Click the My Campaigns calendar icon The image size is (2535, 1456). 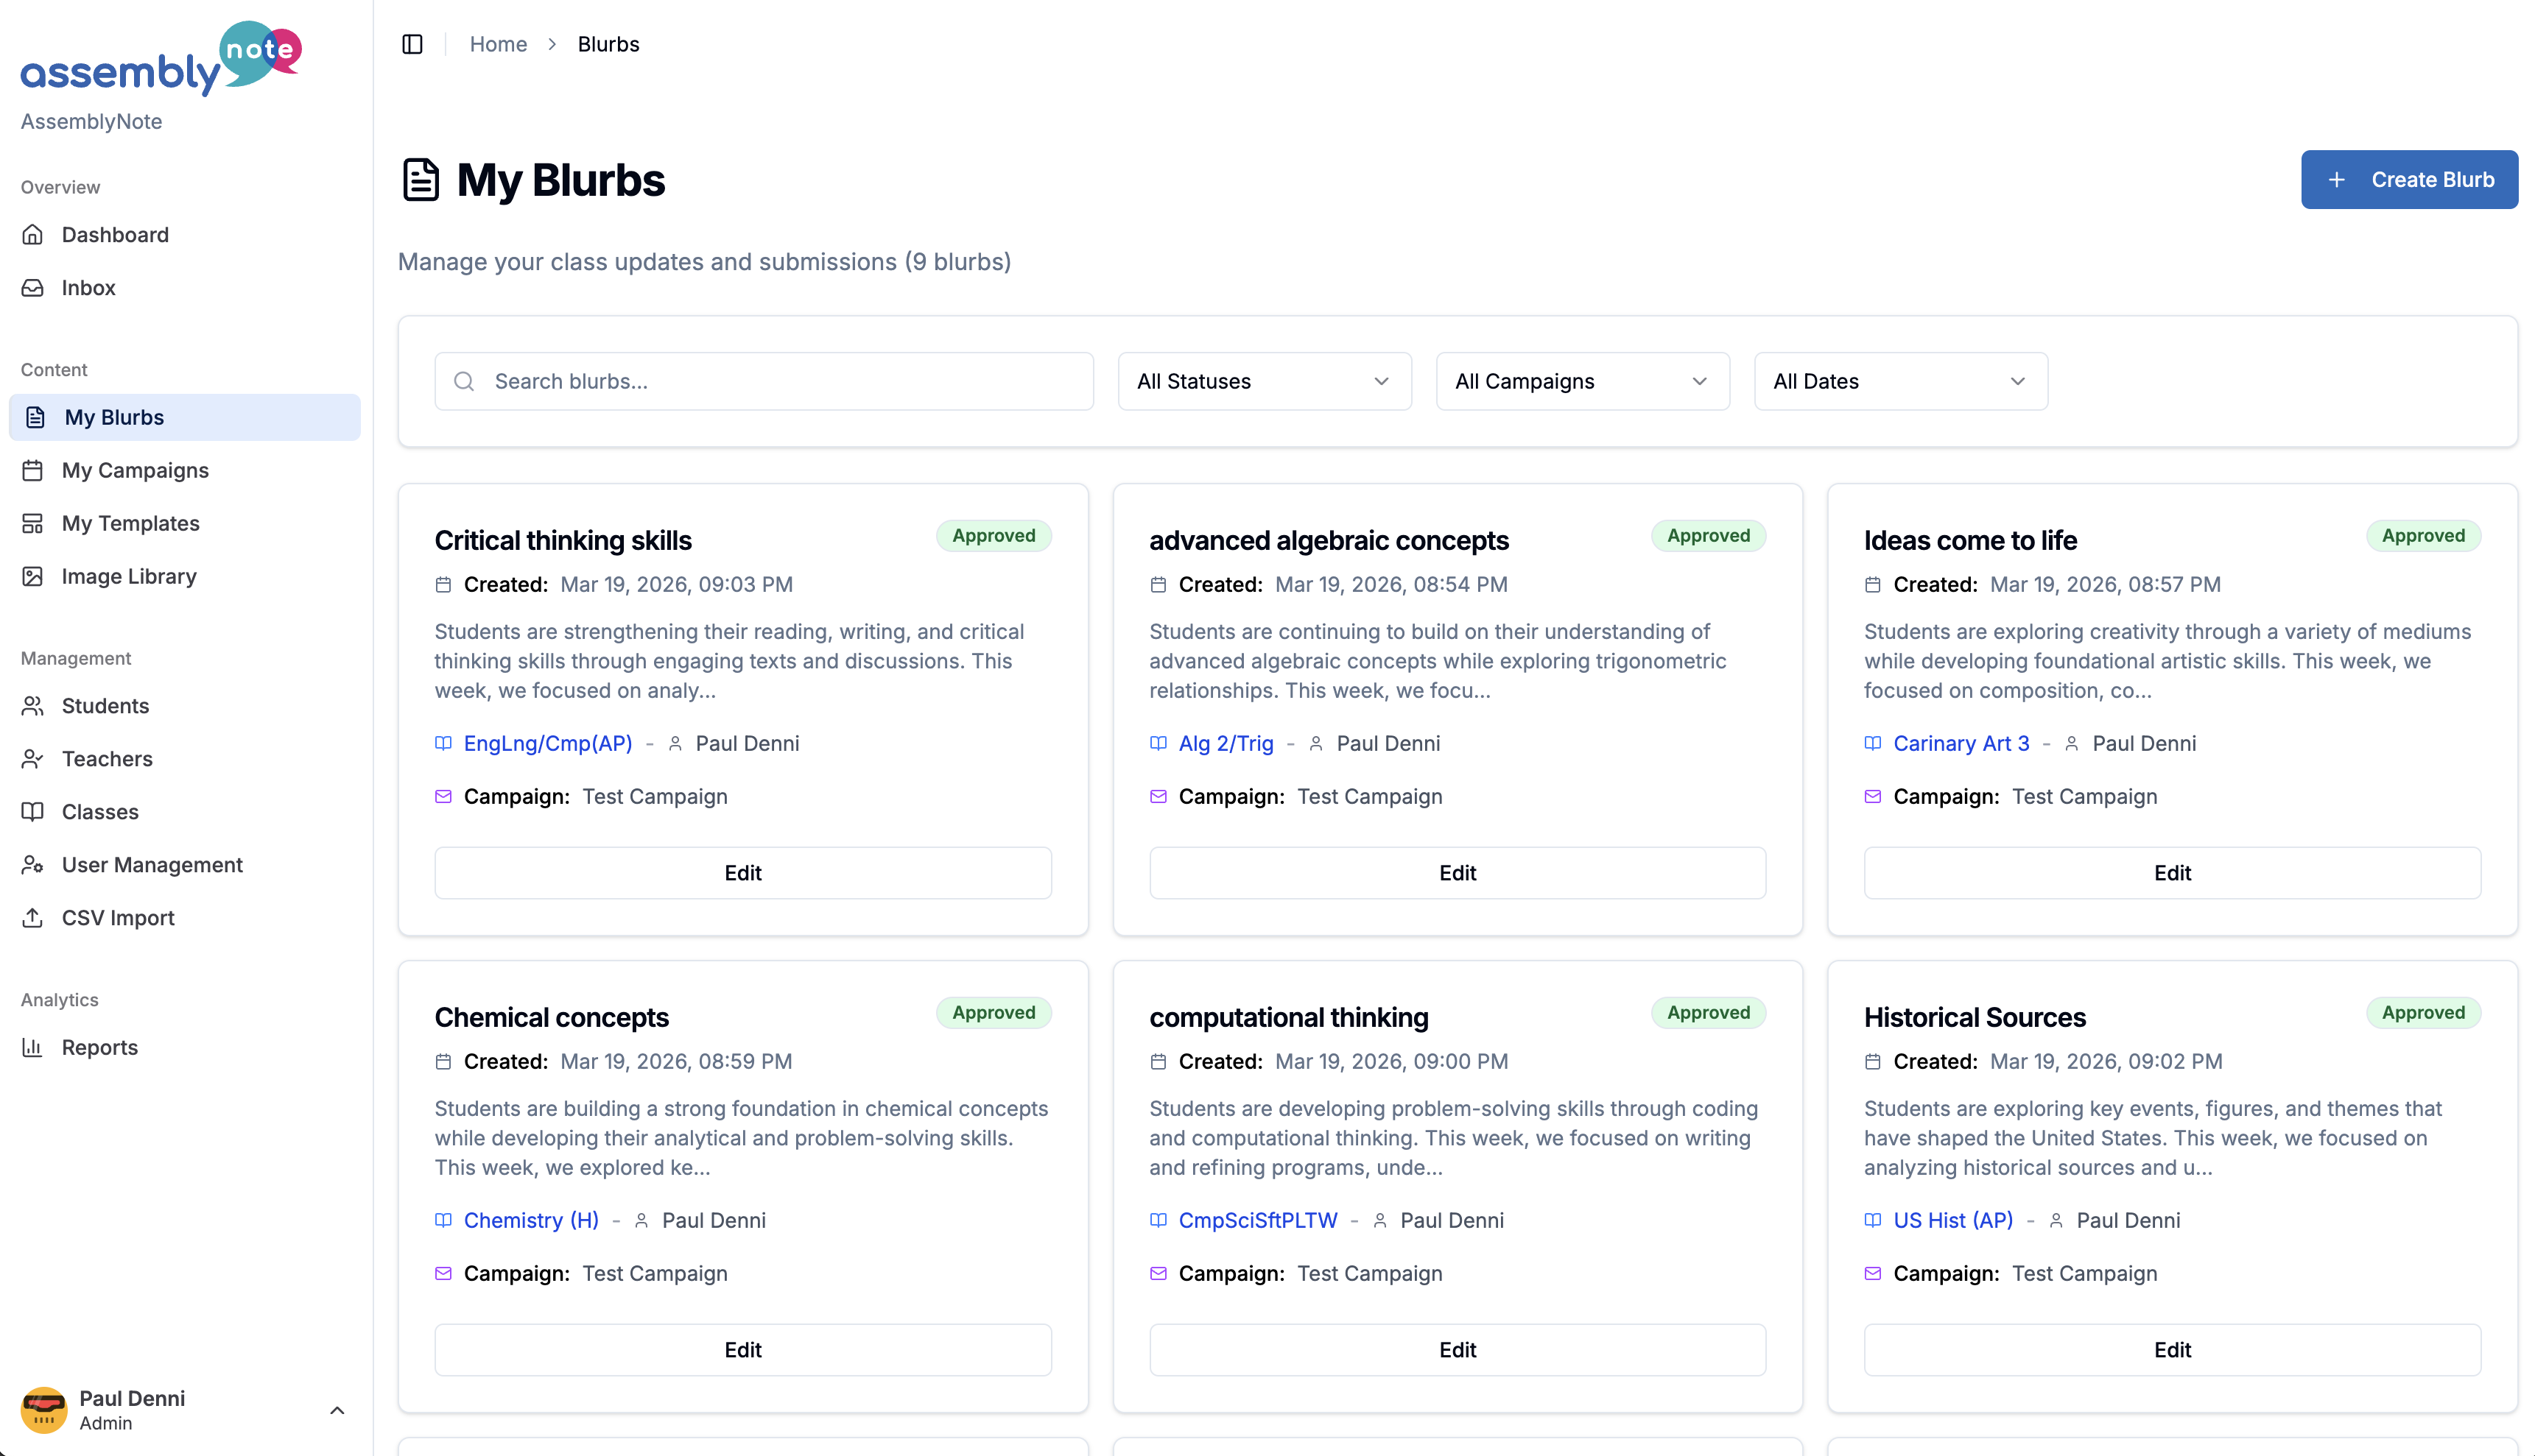coord(33,470)
